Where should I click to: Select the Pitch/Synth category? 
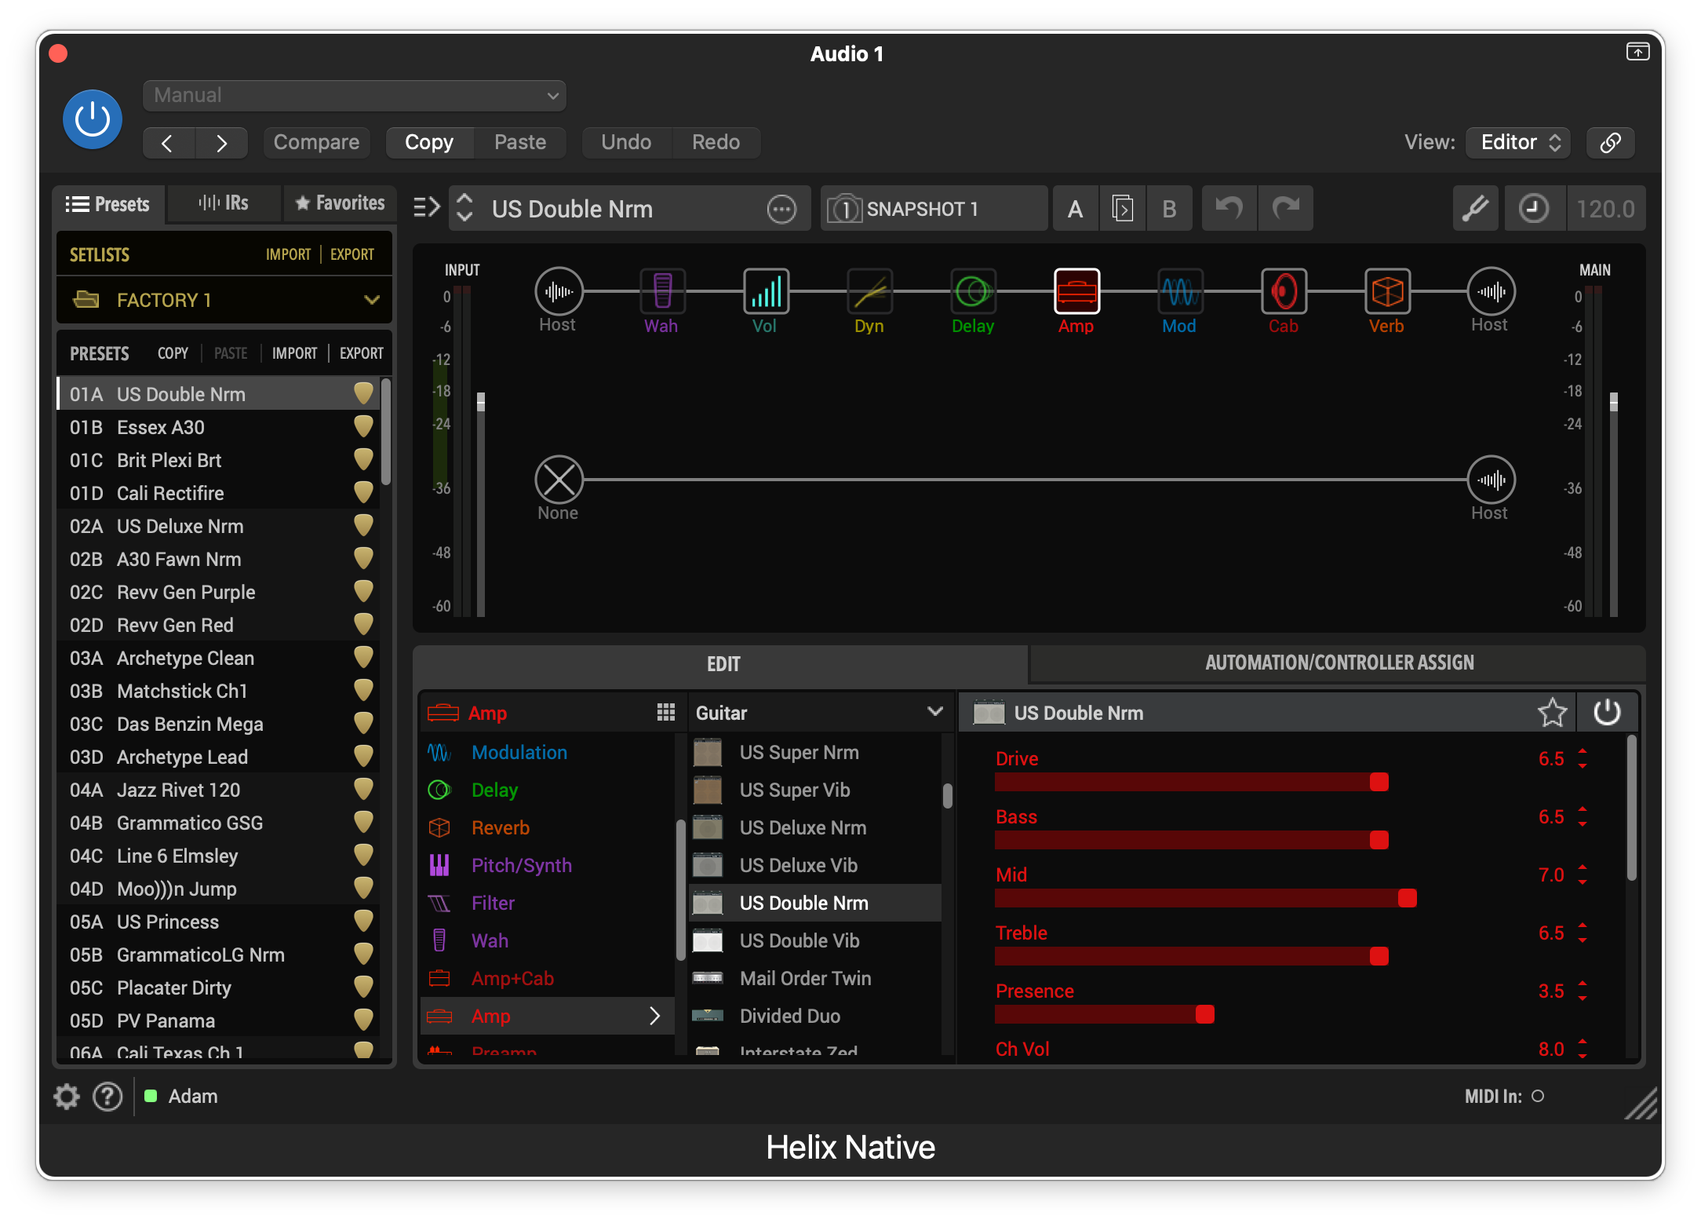(x=548, y=865)
